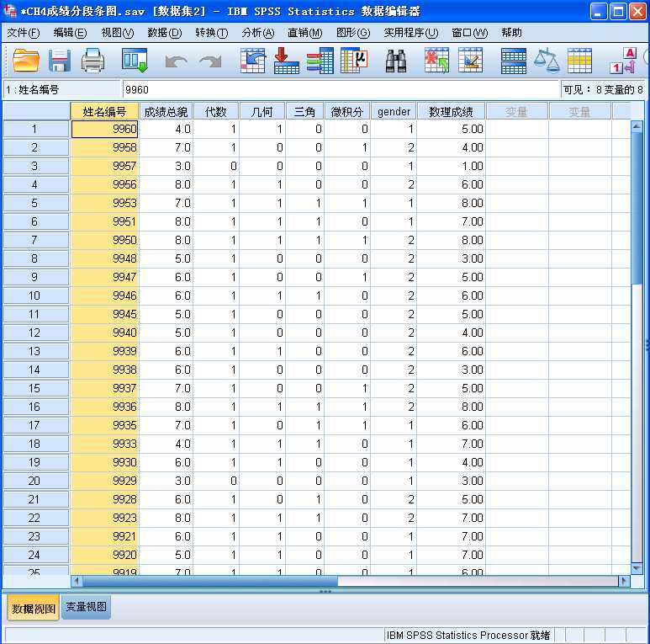
Task: Click the 成绩总貌 cell in row 4
Action: (x=166, y=184)
